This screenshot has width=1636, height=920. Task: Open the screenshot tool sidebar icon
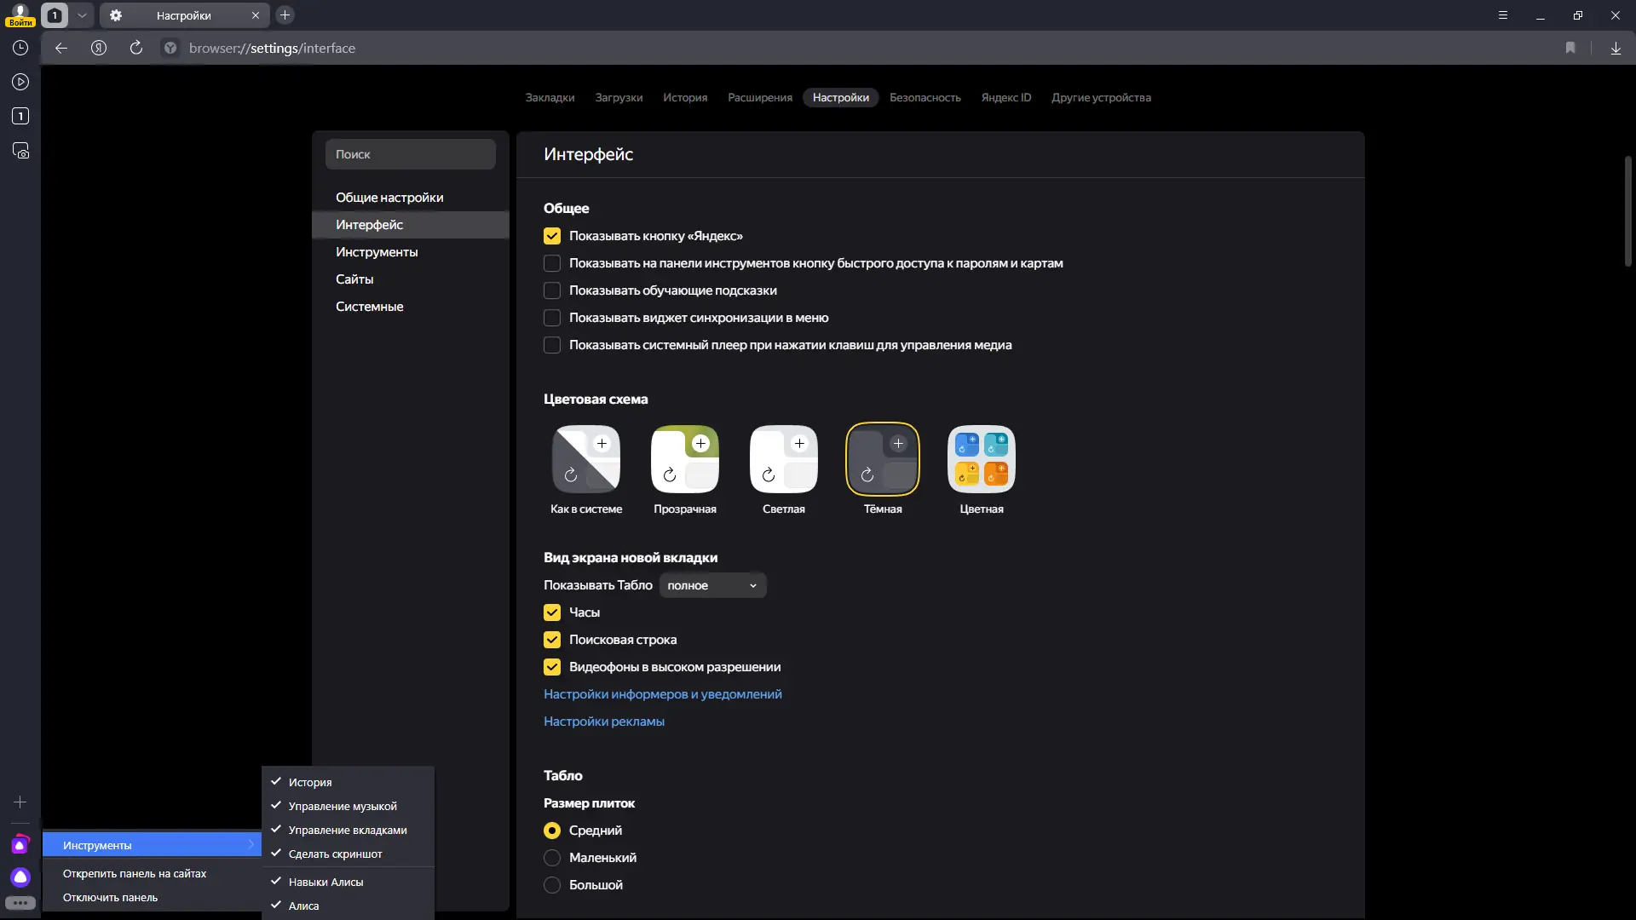[x=20, y=151]
